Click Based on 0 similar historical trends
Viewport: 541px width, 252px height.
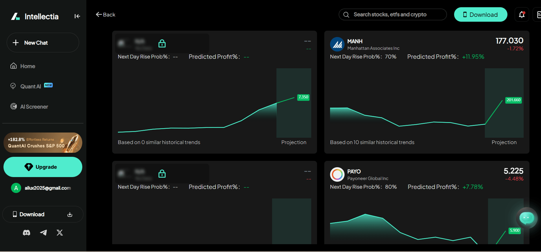(x=159, y=142)
